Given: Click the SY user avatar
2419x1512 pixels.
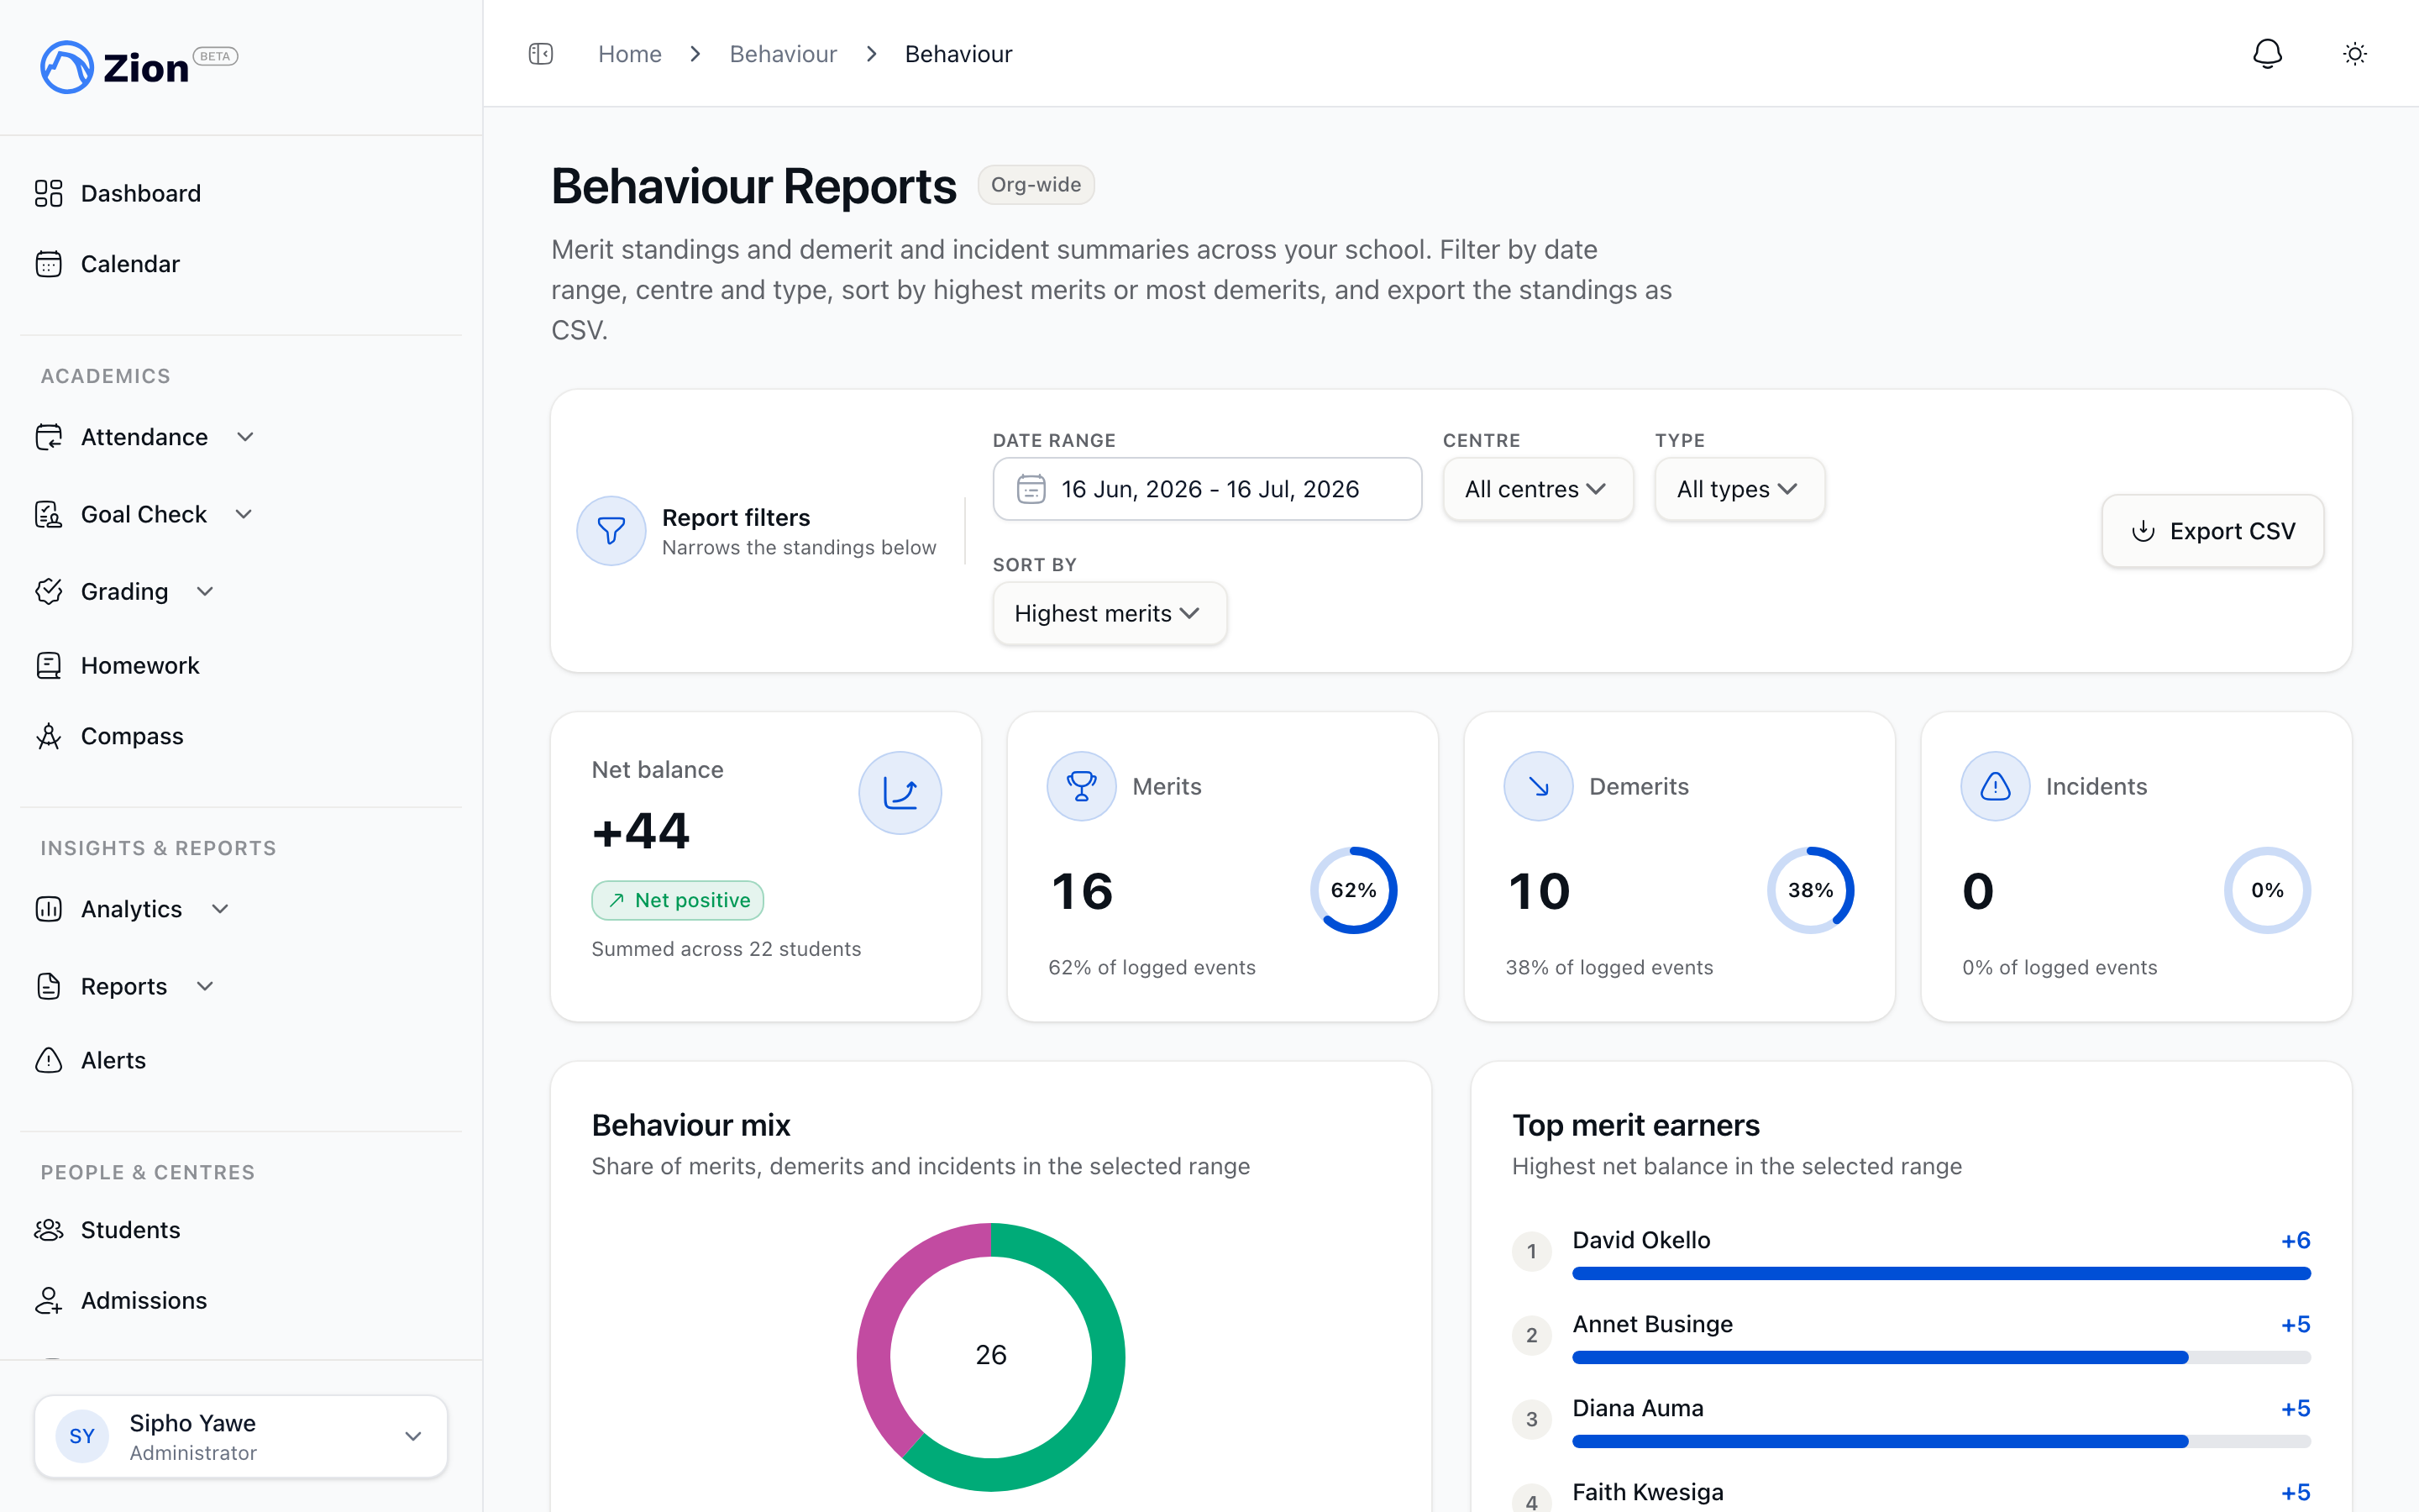Looking at the screenshot, I should (82, 1436).
